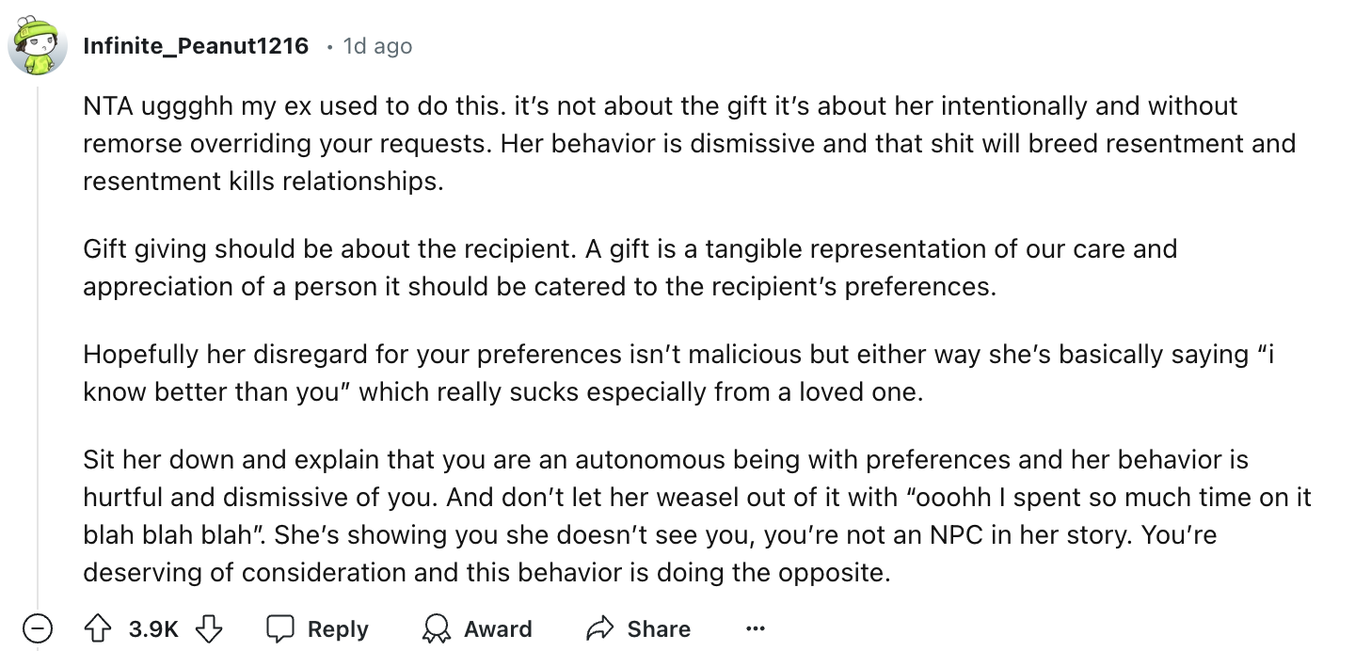Toggle your upvote off

(x=100, y=628)
